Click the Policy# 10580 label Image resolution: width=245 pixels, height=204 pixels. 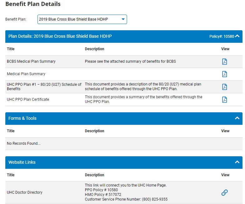pos(221,36)
